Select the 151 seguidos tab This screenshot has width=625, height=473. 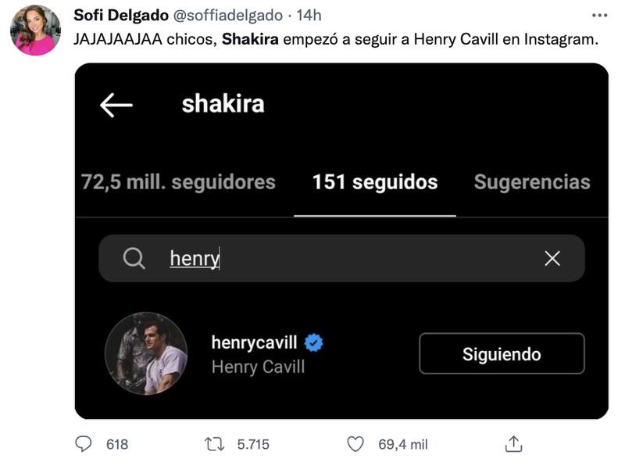pyautogui.click(x=375, y=182)
